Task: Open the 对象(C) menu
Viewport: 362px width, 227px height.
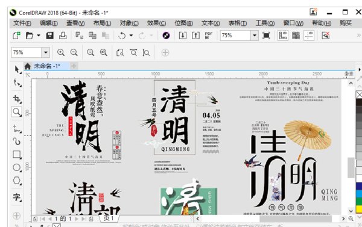Action: pyautogui.click(x=129, y=23)
